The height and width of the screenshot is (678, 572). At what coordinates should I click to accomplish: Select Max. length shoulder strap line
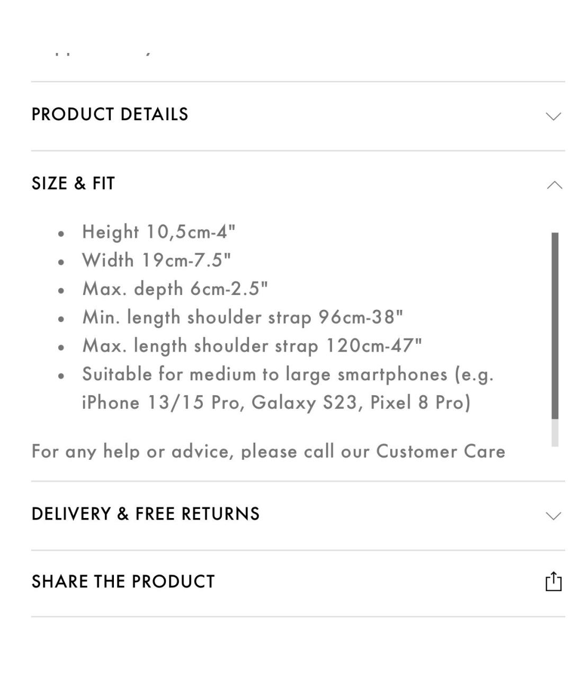[252, 346]
